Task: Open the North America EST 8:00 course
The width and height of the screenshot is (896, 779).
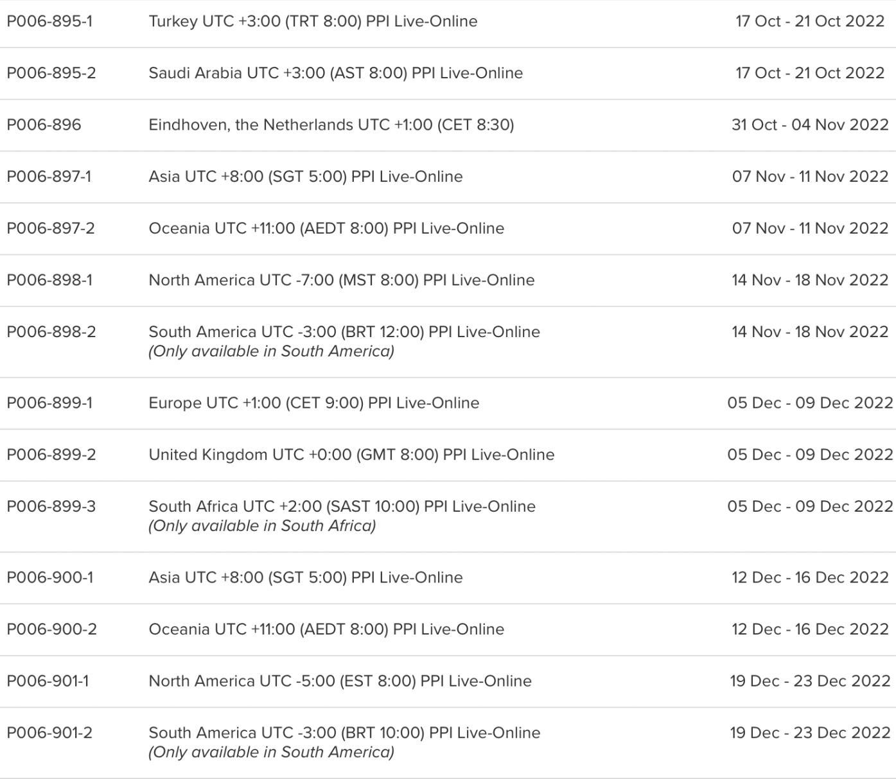Action: tap(340, 681)
